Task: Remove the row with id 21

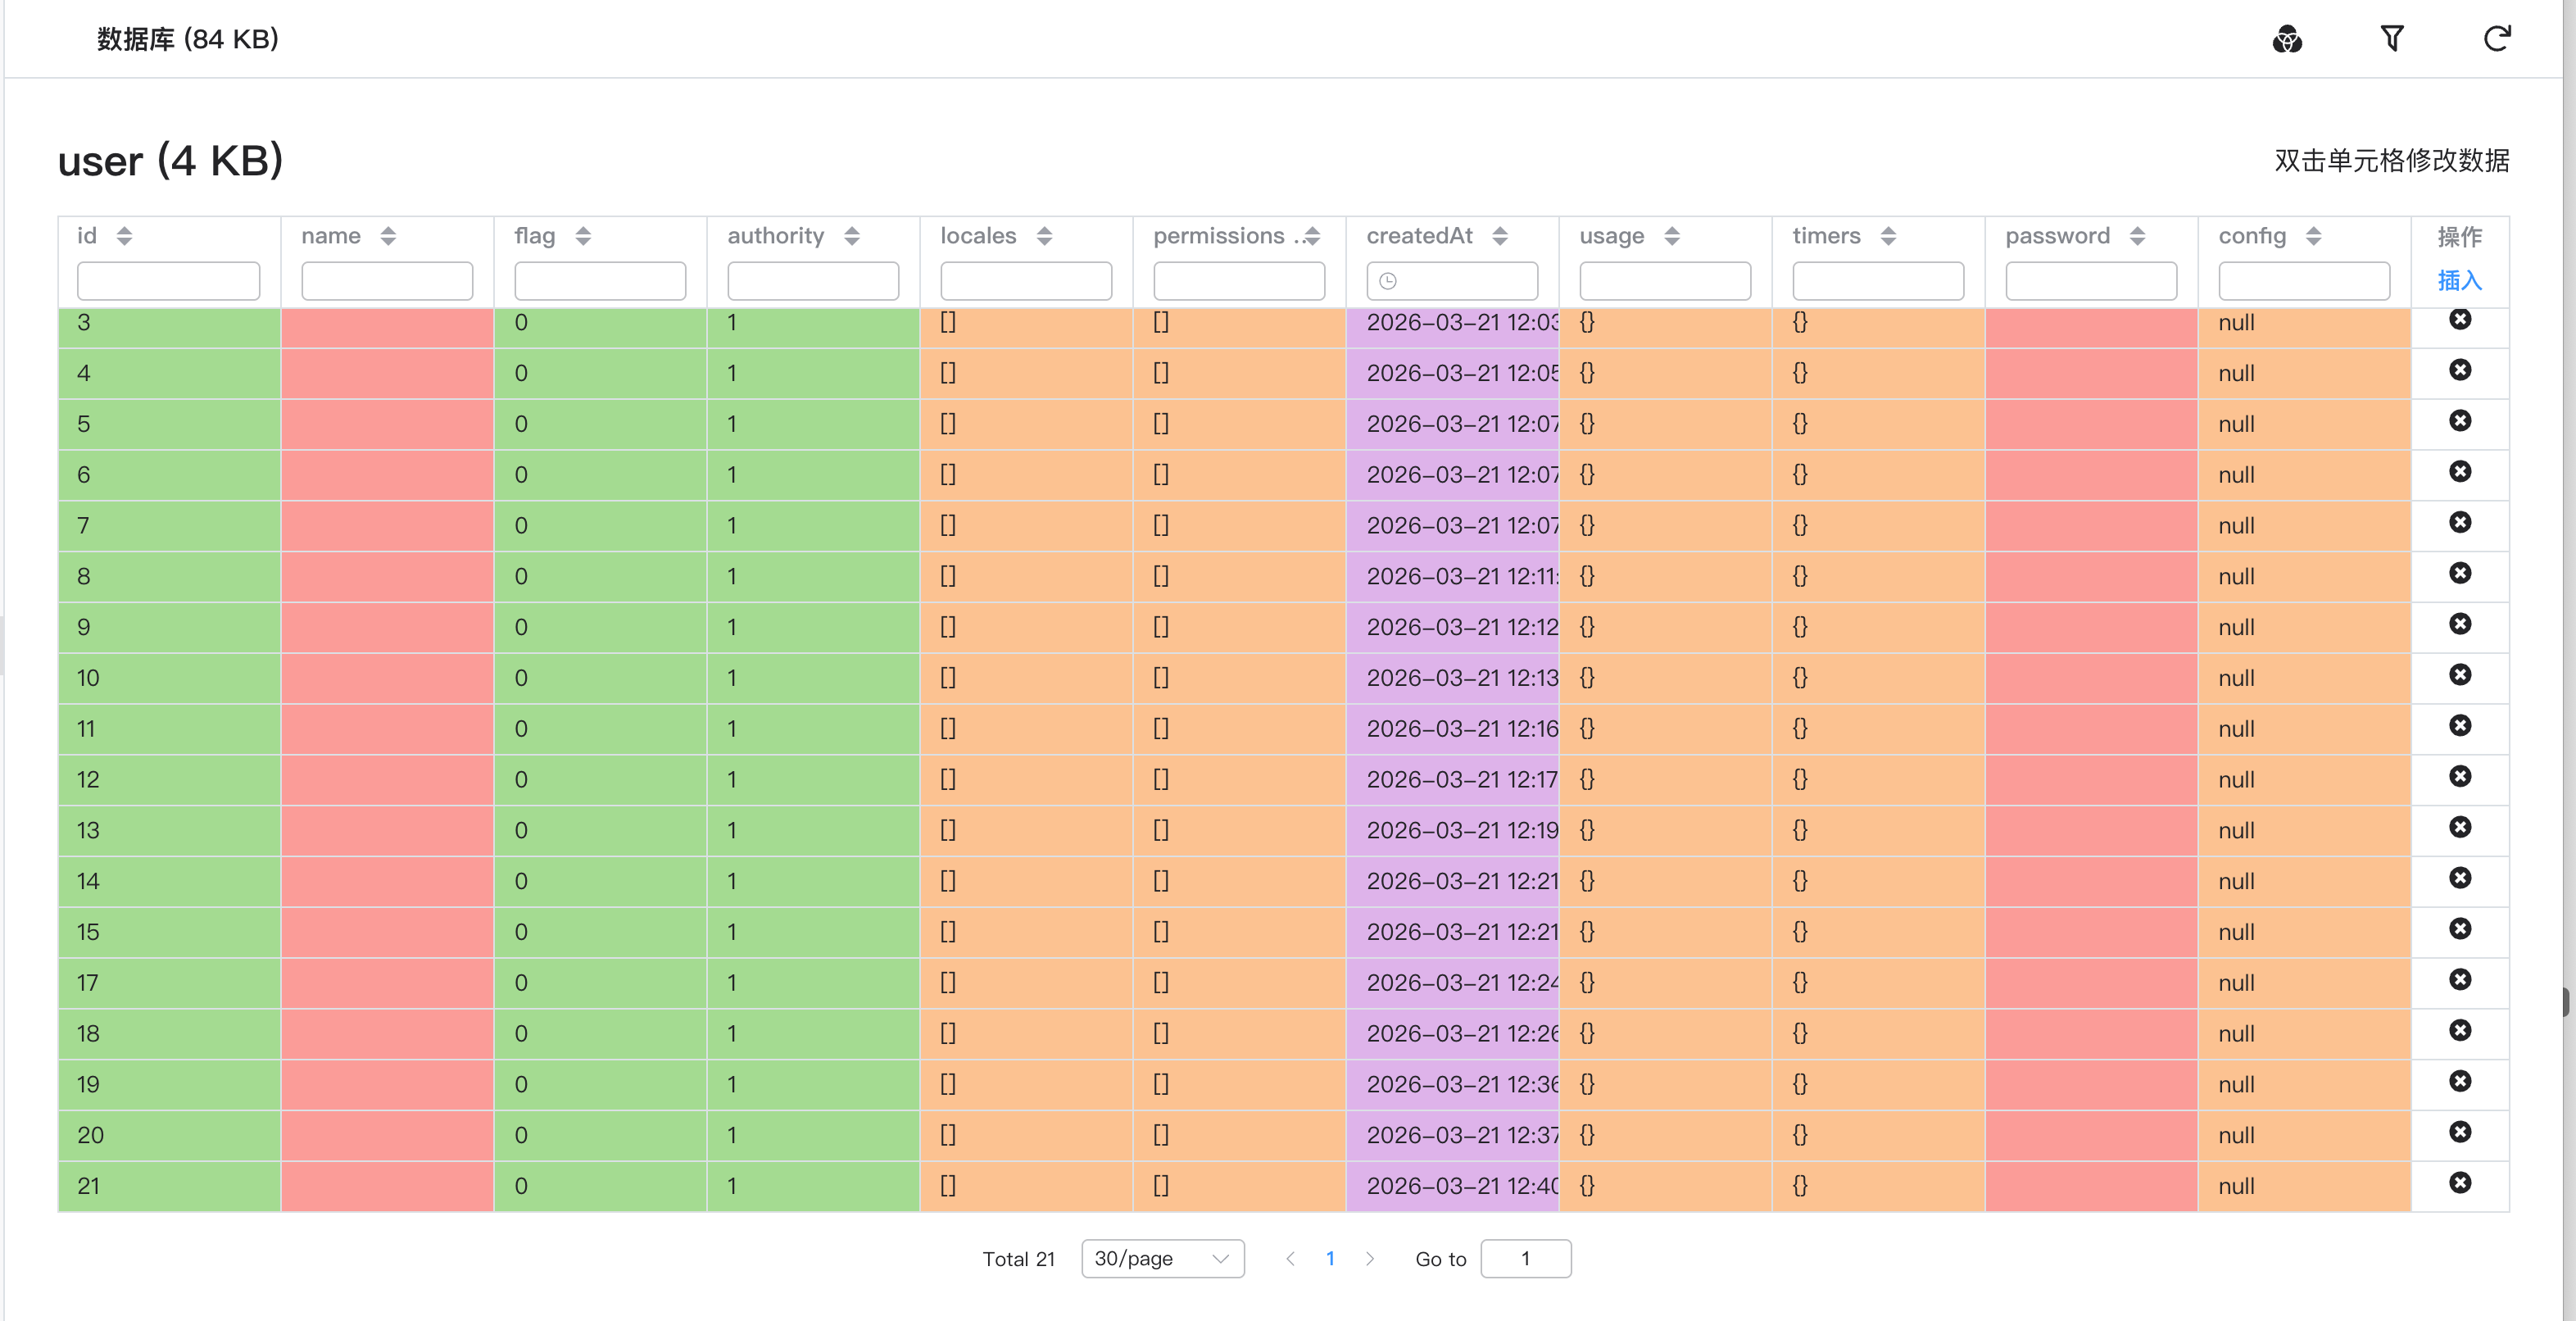Action: [x=2460, y=1183]
